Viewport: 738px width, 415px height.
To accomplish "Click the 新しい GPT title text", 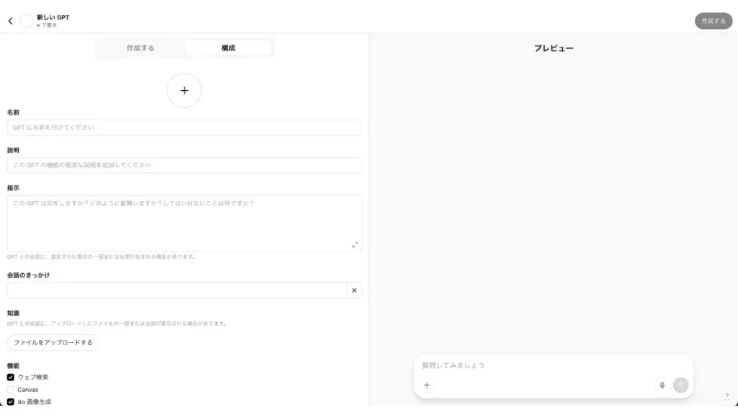I will pyautogui.click(x=53, y=17).
